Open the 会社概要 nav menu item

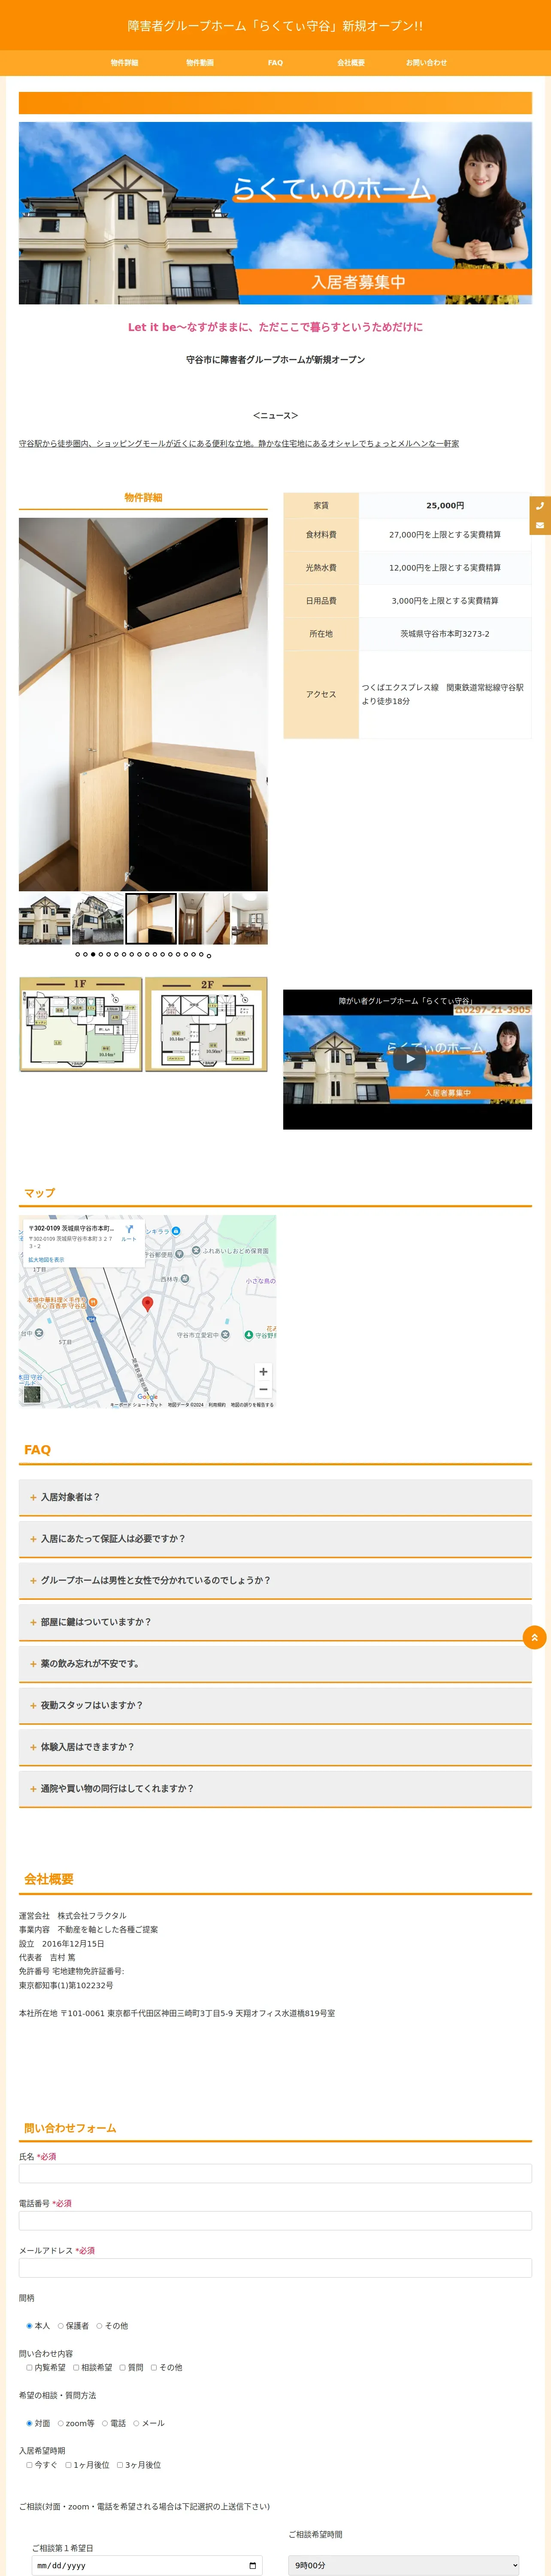tap(351, 63)
